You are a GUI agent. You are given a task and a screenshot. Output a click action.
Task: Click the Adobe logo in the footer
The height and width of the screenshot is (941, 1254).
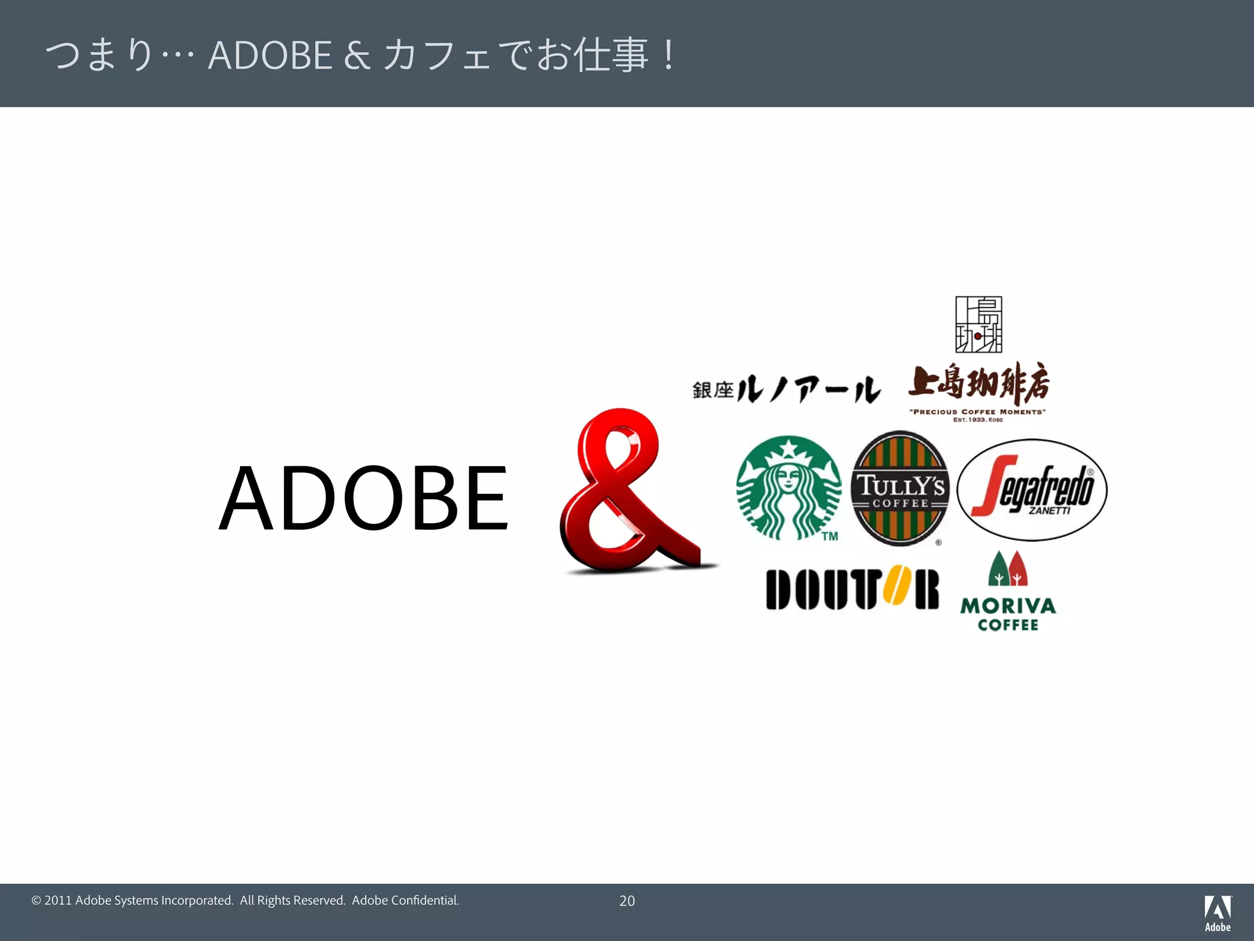[1218, 913]
